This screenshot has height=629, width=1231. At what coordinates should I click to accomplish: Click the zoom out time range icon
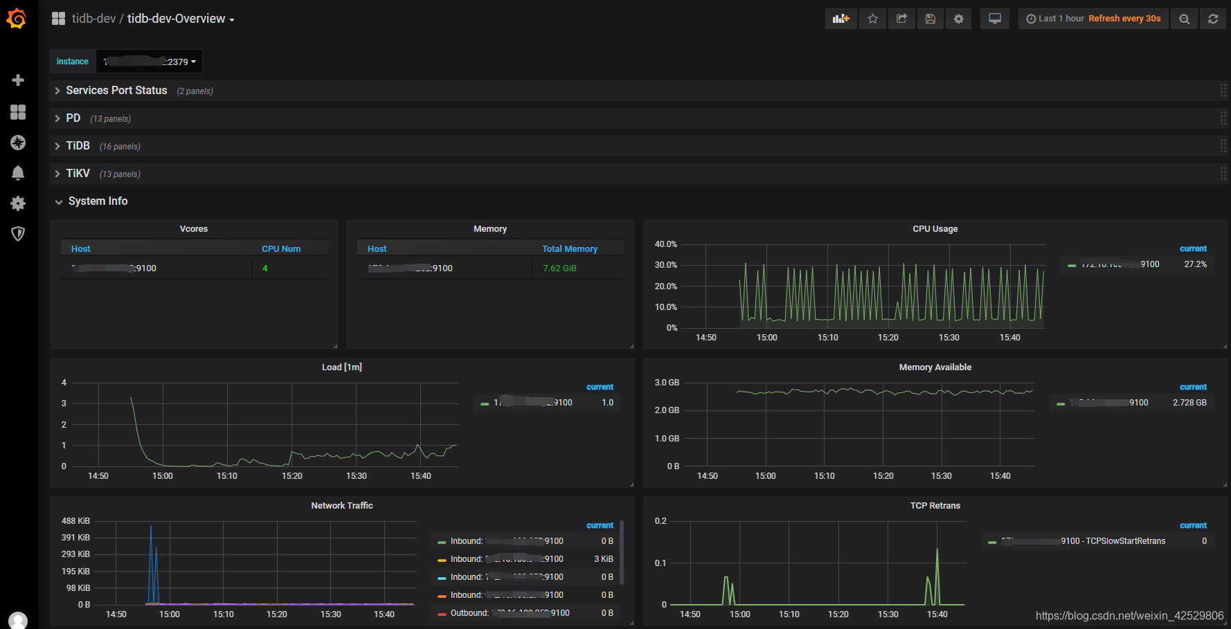coord(1185,19)
